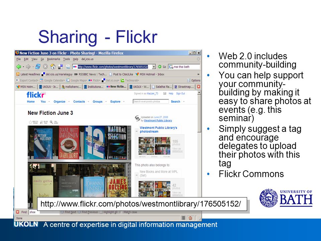Viewport: 321px width, 241px height.
Task: Show more bookmarks with the chevron
Action: point(198,74)
